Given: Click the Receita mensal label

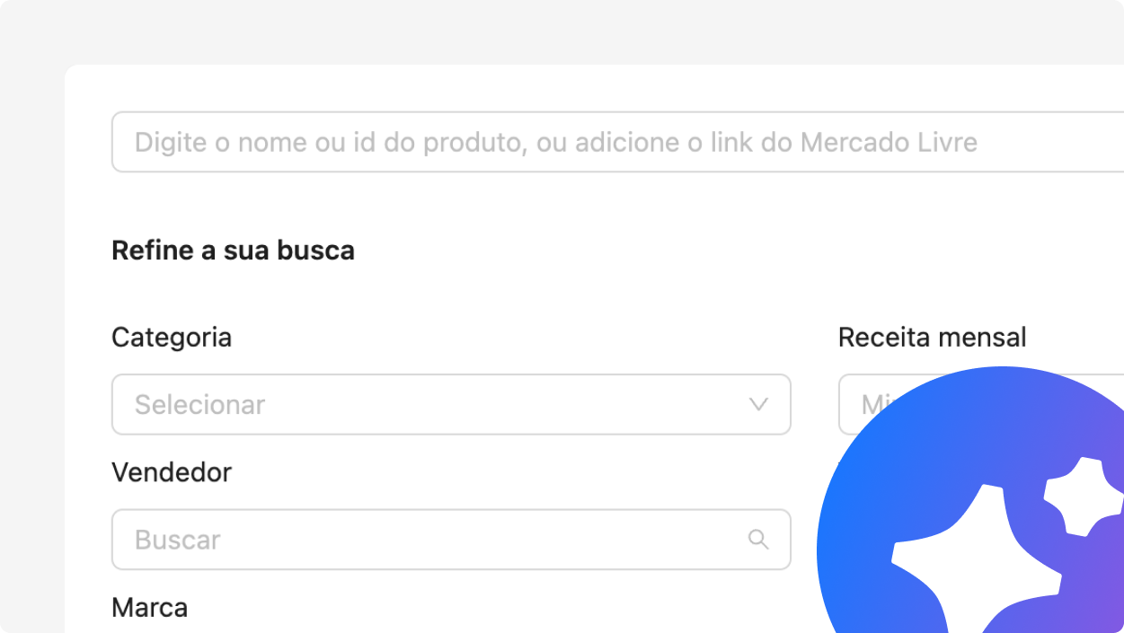Looking at the screenshot, I should coord(932,338).
